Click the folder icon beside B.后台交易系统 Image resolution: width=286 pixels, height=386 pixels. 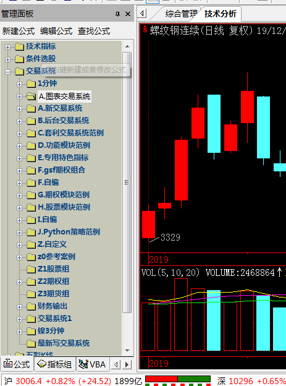[31, 121]
